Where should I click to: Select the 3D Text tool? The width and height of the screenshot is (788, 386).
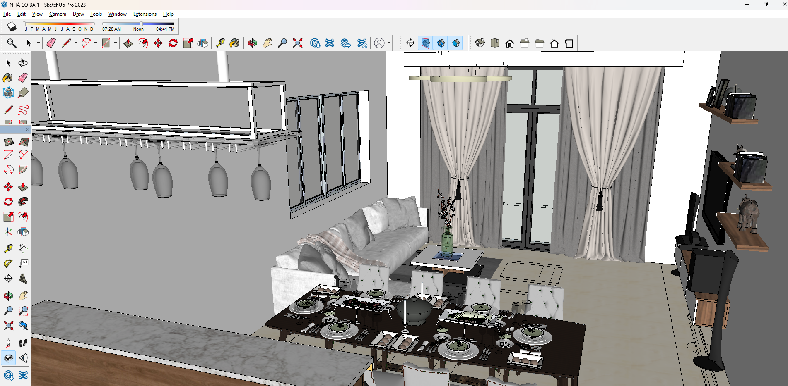tap(23, 278)
